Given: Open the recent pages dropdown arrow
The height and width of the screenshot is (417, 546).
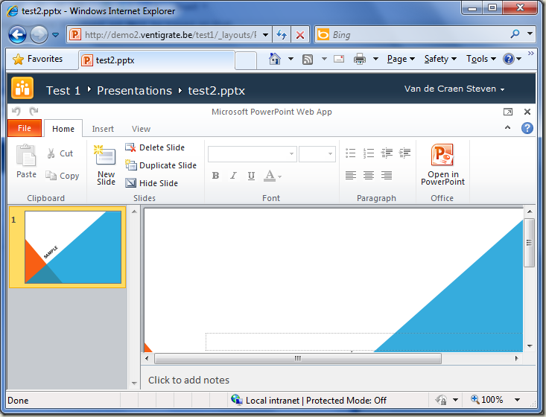Looking at the screenshot, I should point(55,35).
